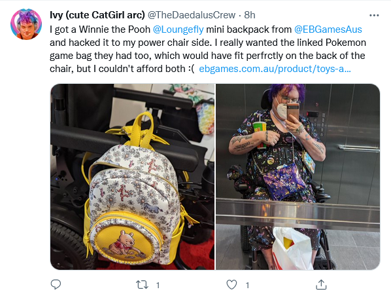Click the phone held in the selfie photo
Image resolution: width=391 pixels, height=298 pixels.
(293, 111)
